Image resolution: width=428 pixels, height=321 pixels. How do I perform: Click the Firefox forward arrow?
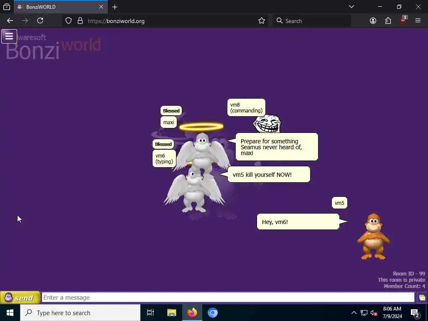25,21
